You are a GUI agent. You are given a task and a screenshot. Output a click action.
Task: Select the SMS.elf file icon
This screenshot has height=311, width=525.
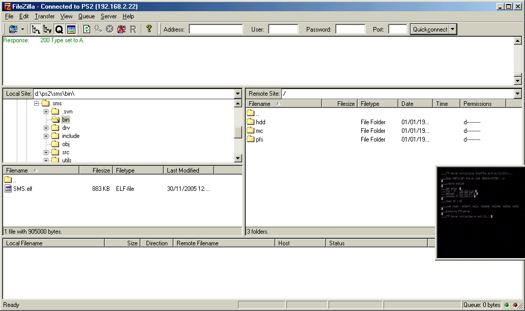pos(8,189)
